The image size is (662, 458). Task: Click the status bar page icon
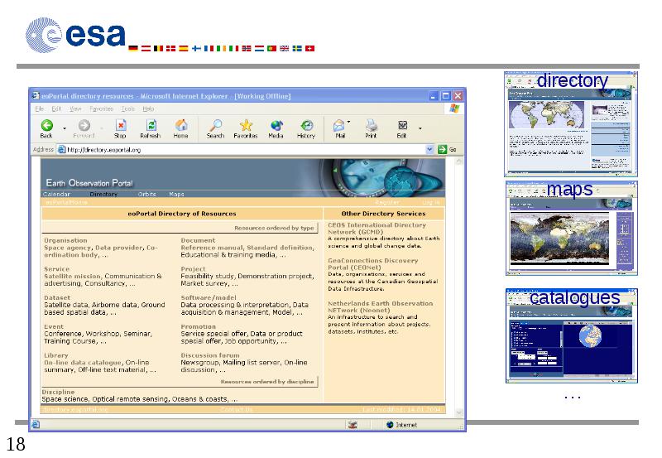pos(36,424)
